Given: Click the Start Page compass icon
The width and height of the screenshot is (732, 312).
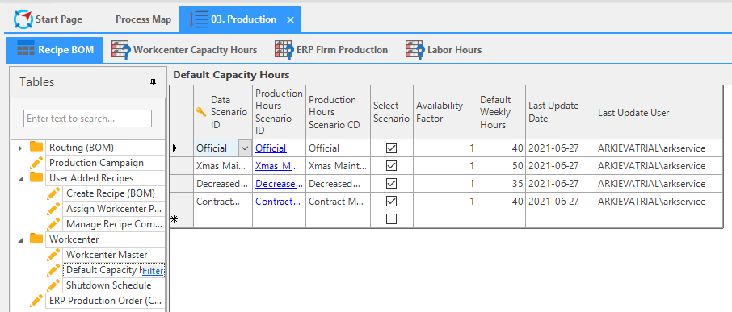Looking at the screenshot, I should click(23, 19).
